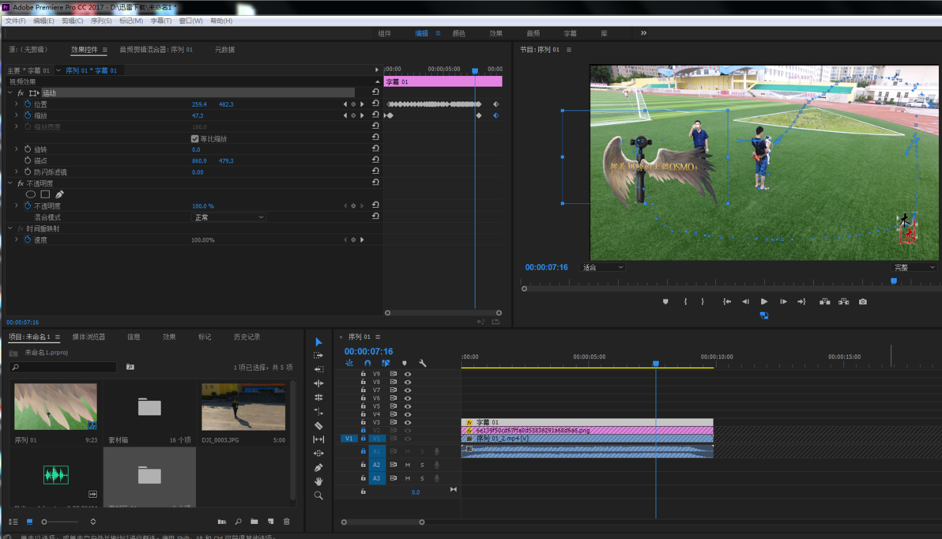The width and height of the screenshot is (942, 539).
Task: Switch to 效果 workspace tab
Action: tap(496, 33)
